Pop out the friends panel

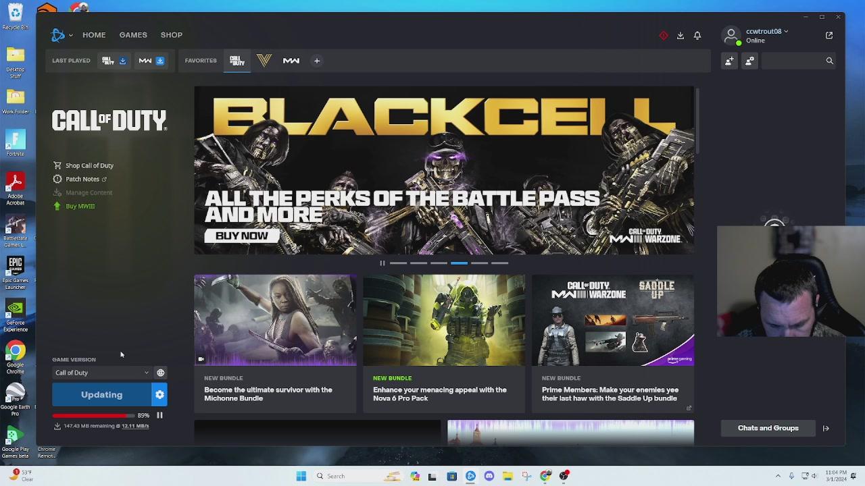coord(829,35)
